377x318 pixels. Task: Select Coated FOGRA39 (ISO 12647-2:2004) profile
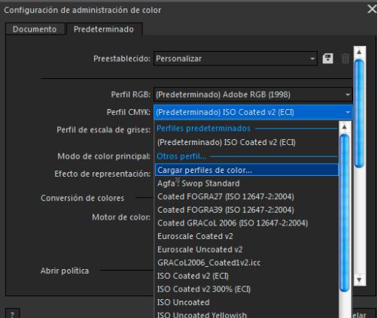click(247, 210)
